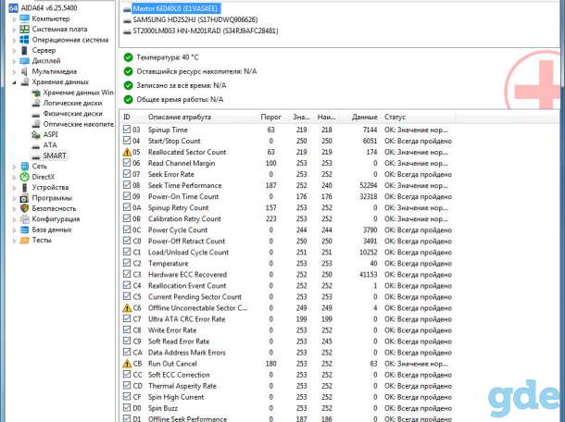Screen dimensions: 565x422
Task: Expand the DirectX node arrow
Action: point(15,177)
